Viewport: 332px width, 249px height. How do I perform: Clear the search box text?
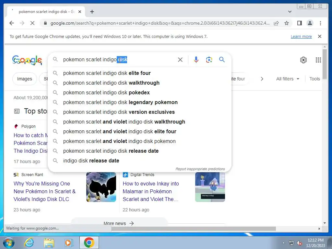(x=180, y=60)
